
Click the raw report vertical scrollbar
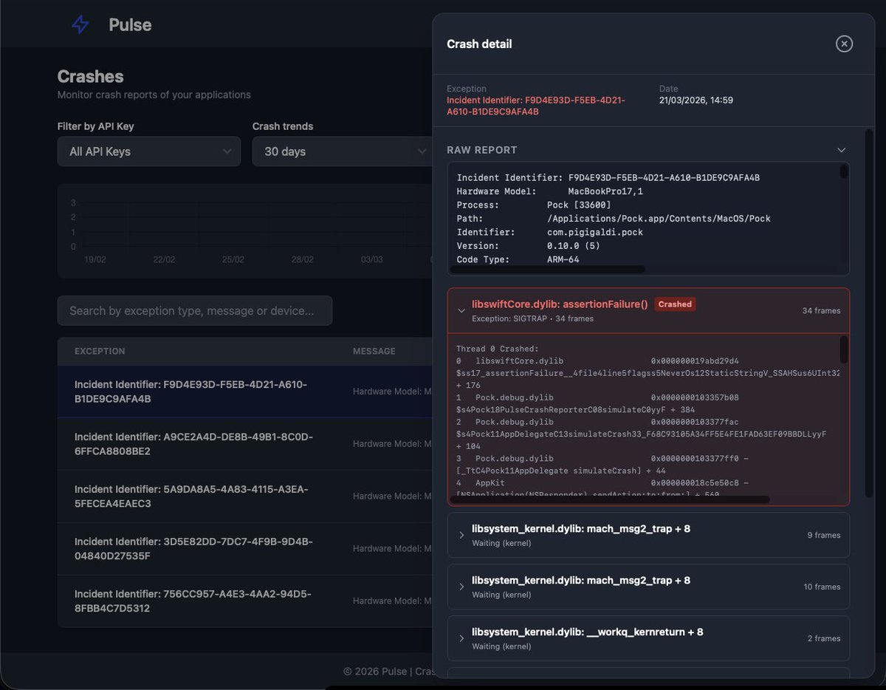pos(844,172)
